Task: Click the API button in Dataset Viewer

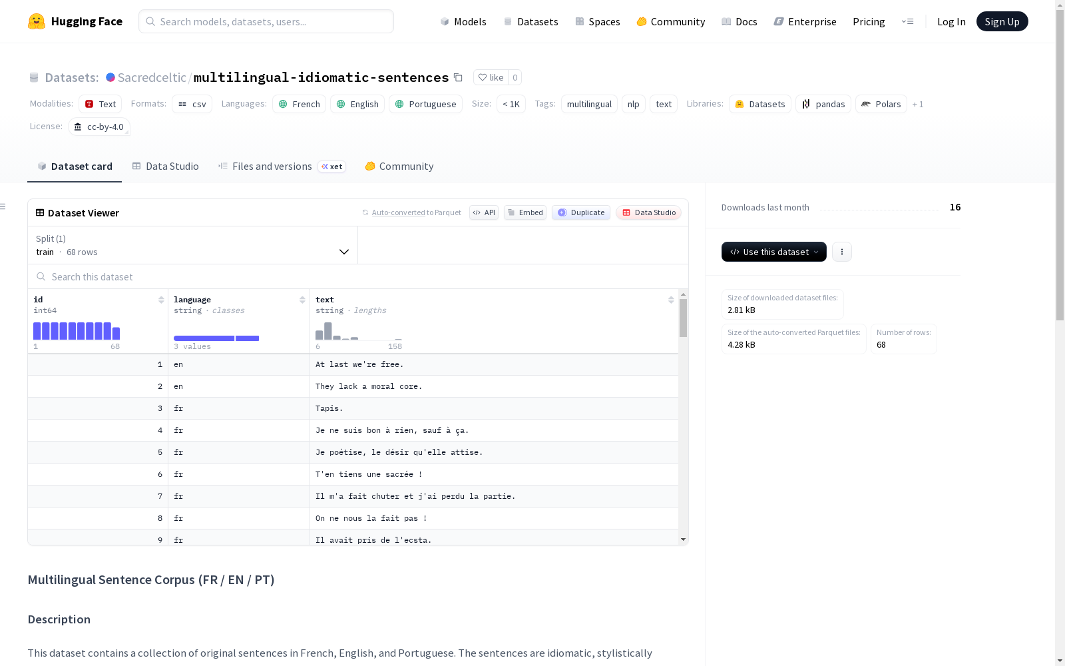Action: click(484, 212)
